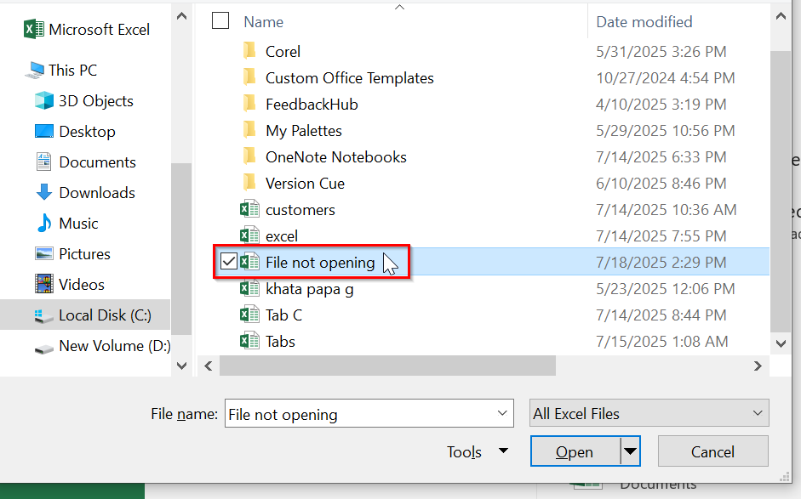Click navigation pane scroll up arrow
The image size is (801, 499).
point(181,16)
